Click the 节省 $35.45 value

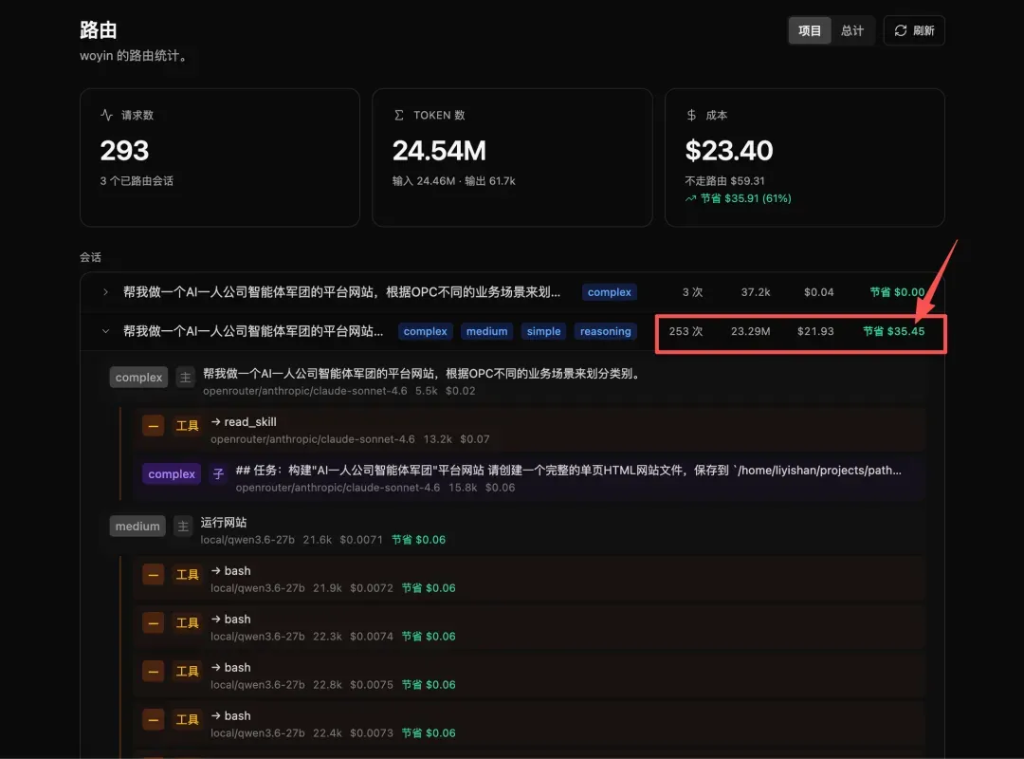point(893,331)
